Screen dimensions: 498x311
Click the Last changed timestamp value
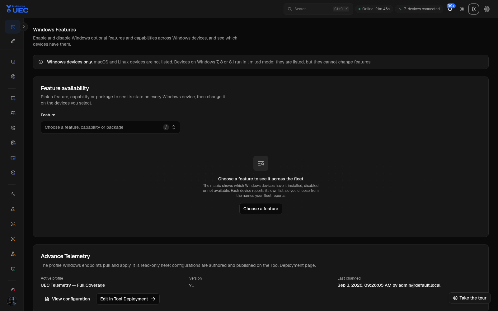click(x=389, y=285)
